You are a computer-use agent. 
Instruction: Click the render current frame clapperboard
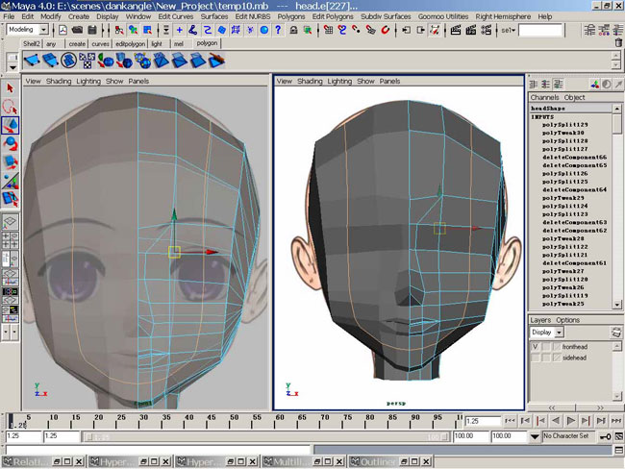[x=456, y=30]
